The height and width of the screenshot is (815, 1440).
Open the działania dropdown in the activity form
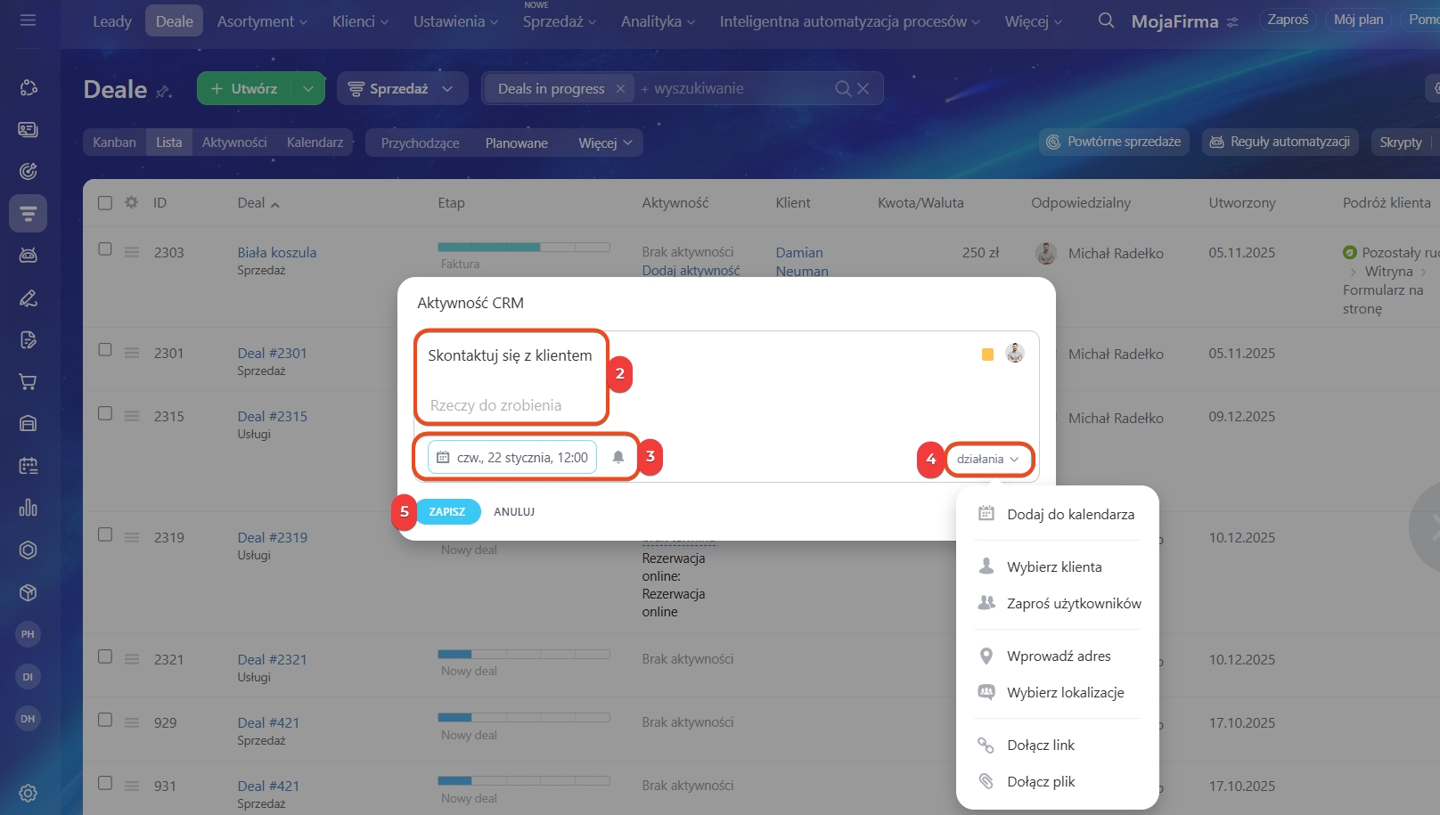click(x=988, y=459)
